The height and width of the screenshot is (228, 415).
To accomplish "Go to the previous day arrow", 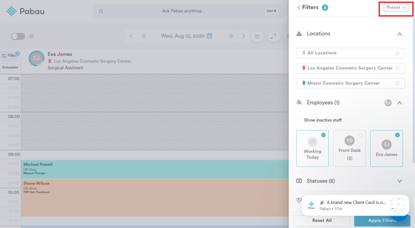I will (131, 36).
